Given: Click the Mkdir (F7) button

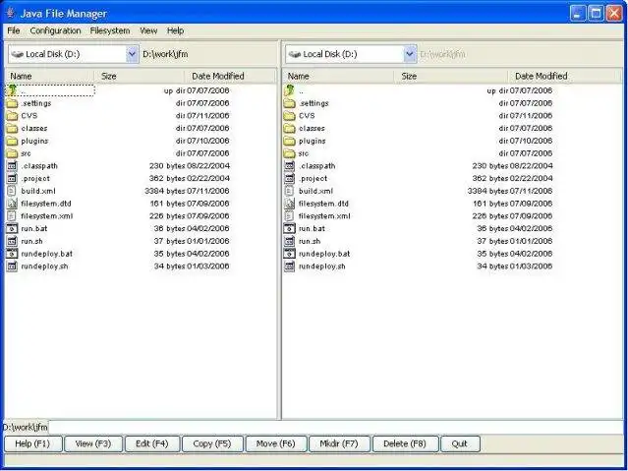Looking at the screenshot, I should click(x=339, y=443).
